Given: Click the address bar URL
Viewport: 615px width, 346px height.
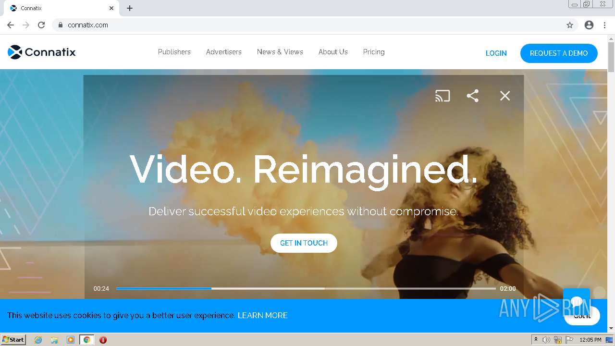Looking at the screenshot, I should (x=88, y=25).
